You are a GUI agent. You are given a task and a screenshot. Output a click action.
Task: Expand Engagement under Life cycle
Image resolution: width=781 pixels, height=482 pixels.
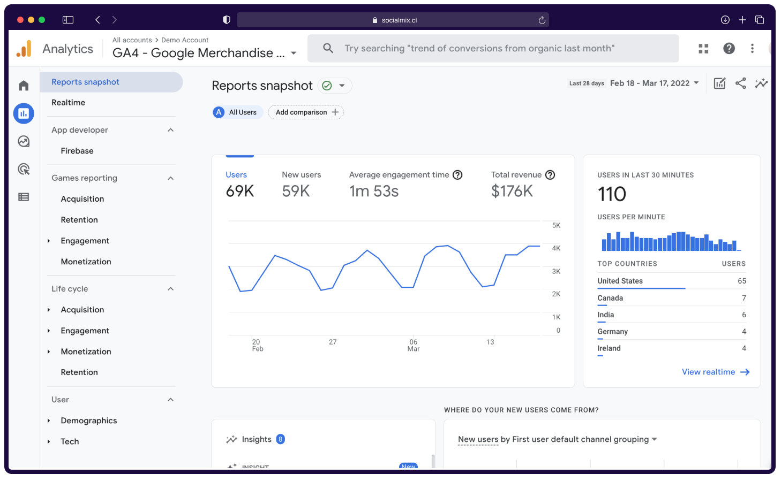pos(49,331)
